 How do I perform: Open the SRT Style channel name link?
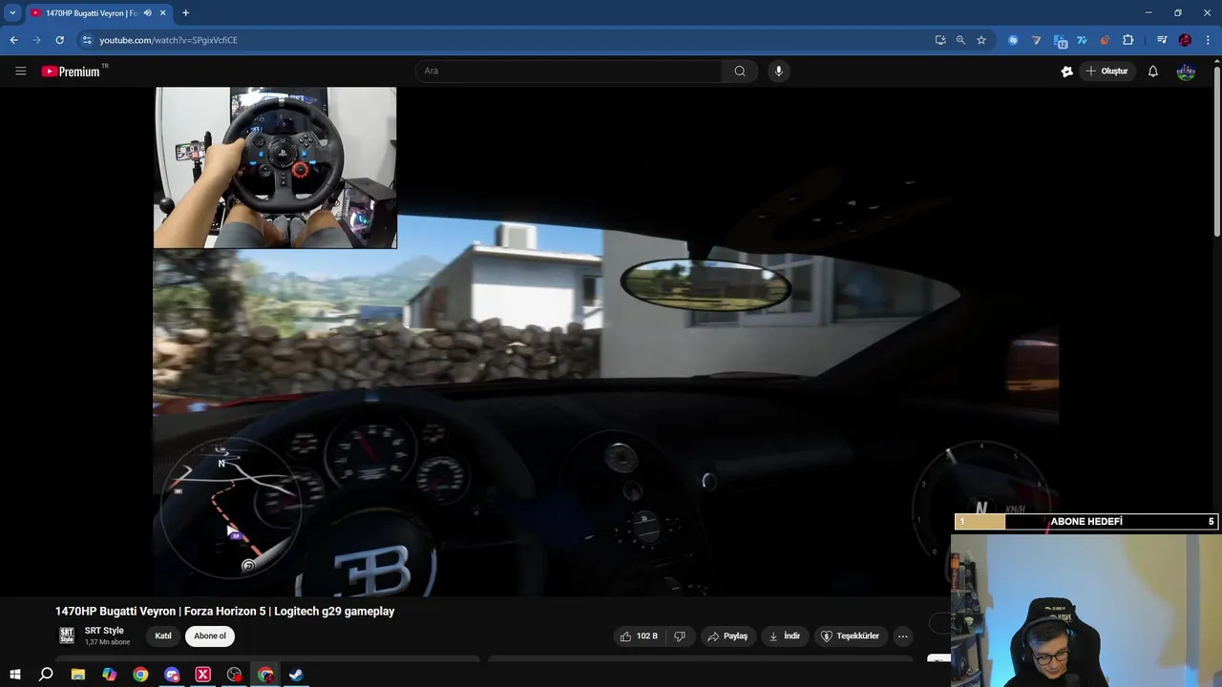[x=104, y=631]
